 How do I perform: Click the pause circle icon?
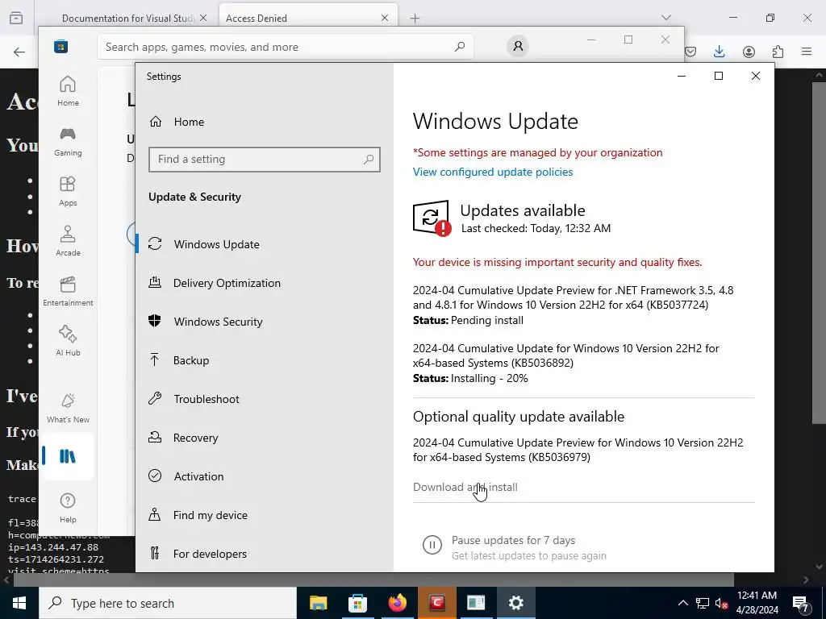tap(432, 545)
